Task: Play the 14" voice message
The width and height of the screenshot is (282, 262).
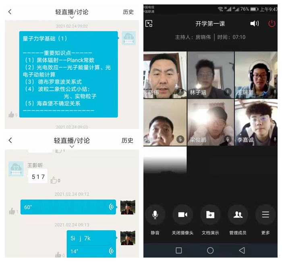Action: [x=91, y=251]
